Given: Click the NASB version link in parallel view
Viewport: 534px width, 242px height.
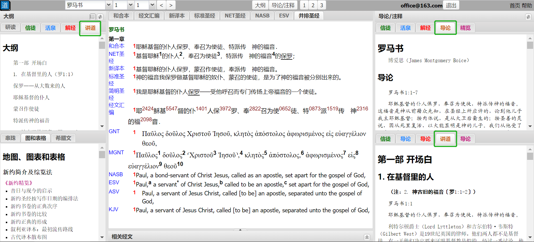Looking at the screenshot, I should (x=116, y=174).
